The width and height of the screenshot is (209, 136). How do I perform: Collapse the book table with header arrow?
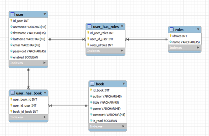[x=124, y=84]
